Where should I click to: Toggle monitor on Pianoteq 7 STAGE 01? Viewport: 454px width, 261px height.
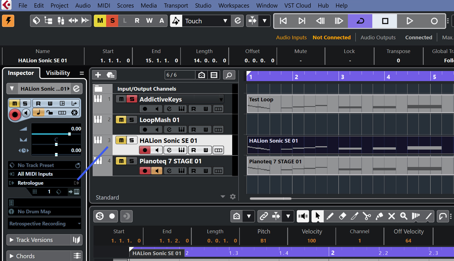157,171
